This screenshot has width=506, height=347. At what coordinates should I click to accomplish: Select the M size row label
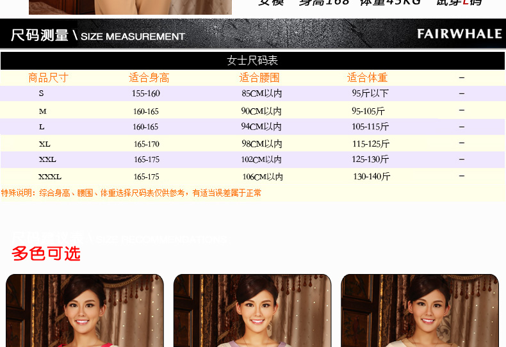pyautogui.click(x=43, y=111)
